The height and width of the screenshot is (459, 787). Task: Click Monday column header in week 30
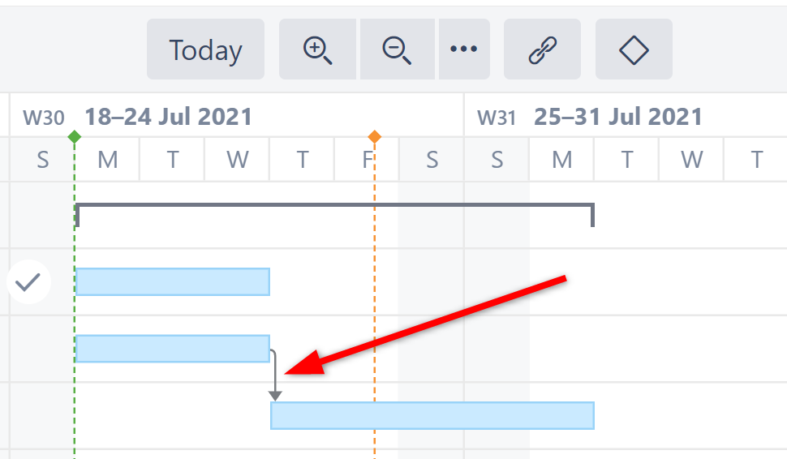pyautogui.click(x=107, y=160)
